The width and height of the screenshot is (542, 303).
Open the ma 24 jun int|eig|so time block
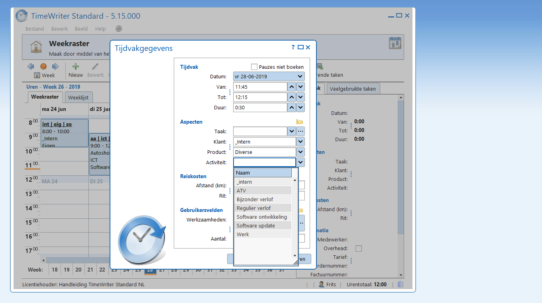pyautogui.click(x=65, y=133)
